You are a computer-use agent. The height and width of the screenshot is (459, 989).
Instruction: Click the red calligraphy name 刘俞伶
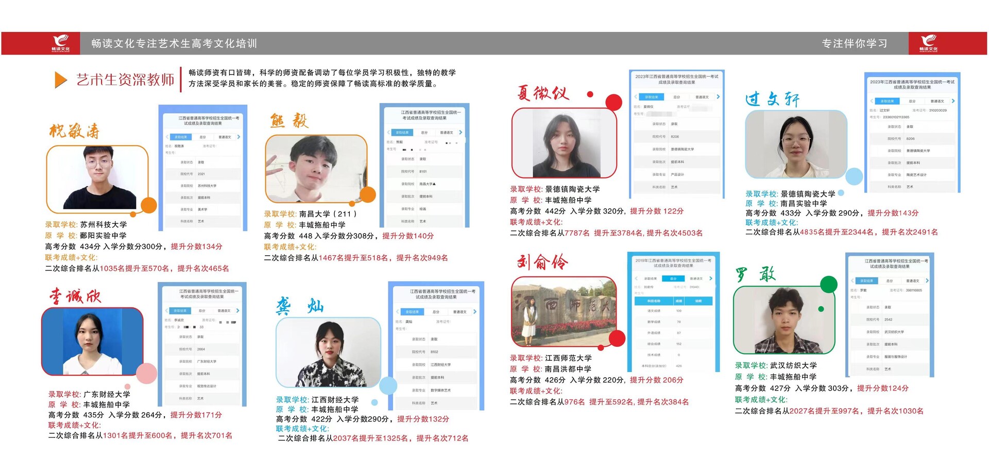pyautogui.click(x=543, y=262)
